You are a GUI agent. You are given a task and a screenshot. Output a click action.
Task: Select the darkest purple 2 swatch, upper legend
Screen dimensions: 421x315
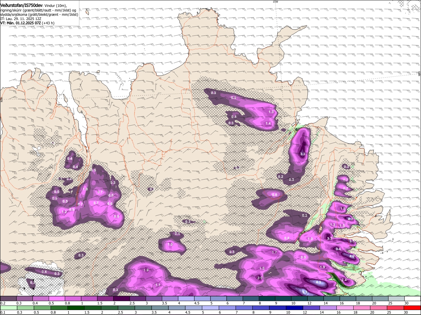click(x=121, y=298)
